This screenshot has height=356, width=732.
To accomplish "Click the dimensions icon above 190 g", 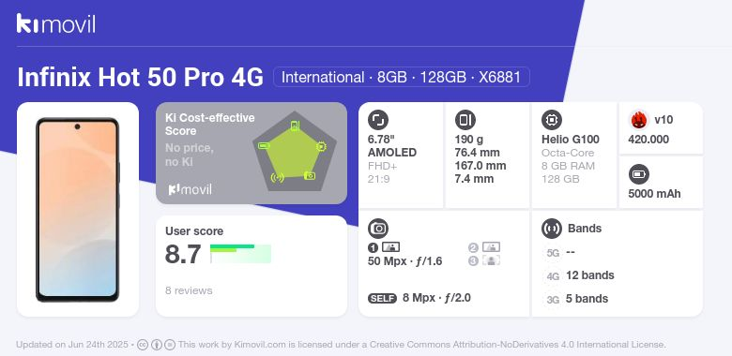I will click(x=465, y=120).
